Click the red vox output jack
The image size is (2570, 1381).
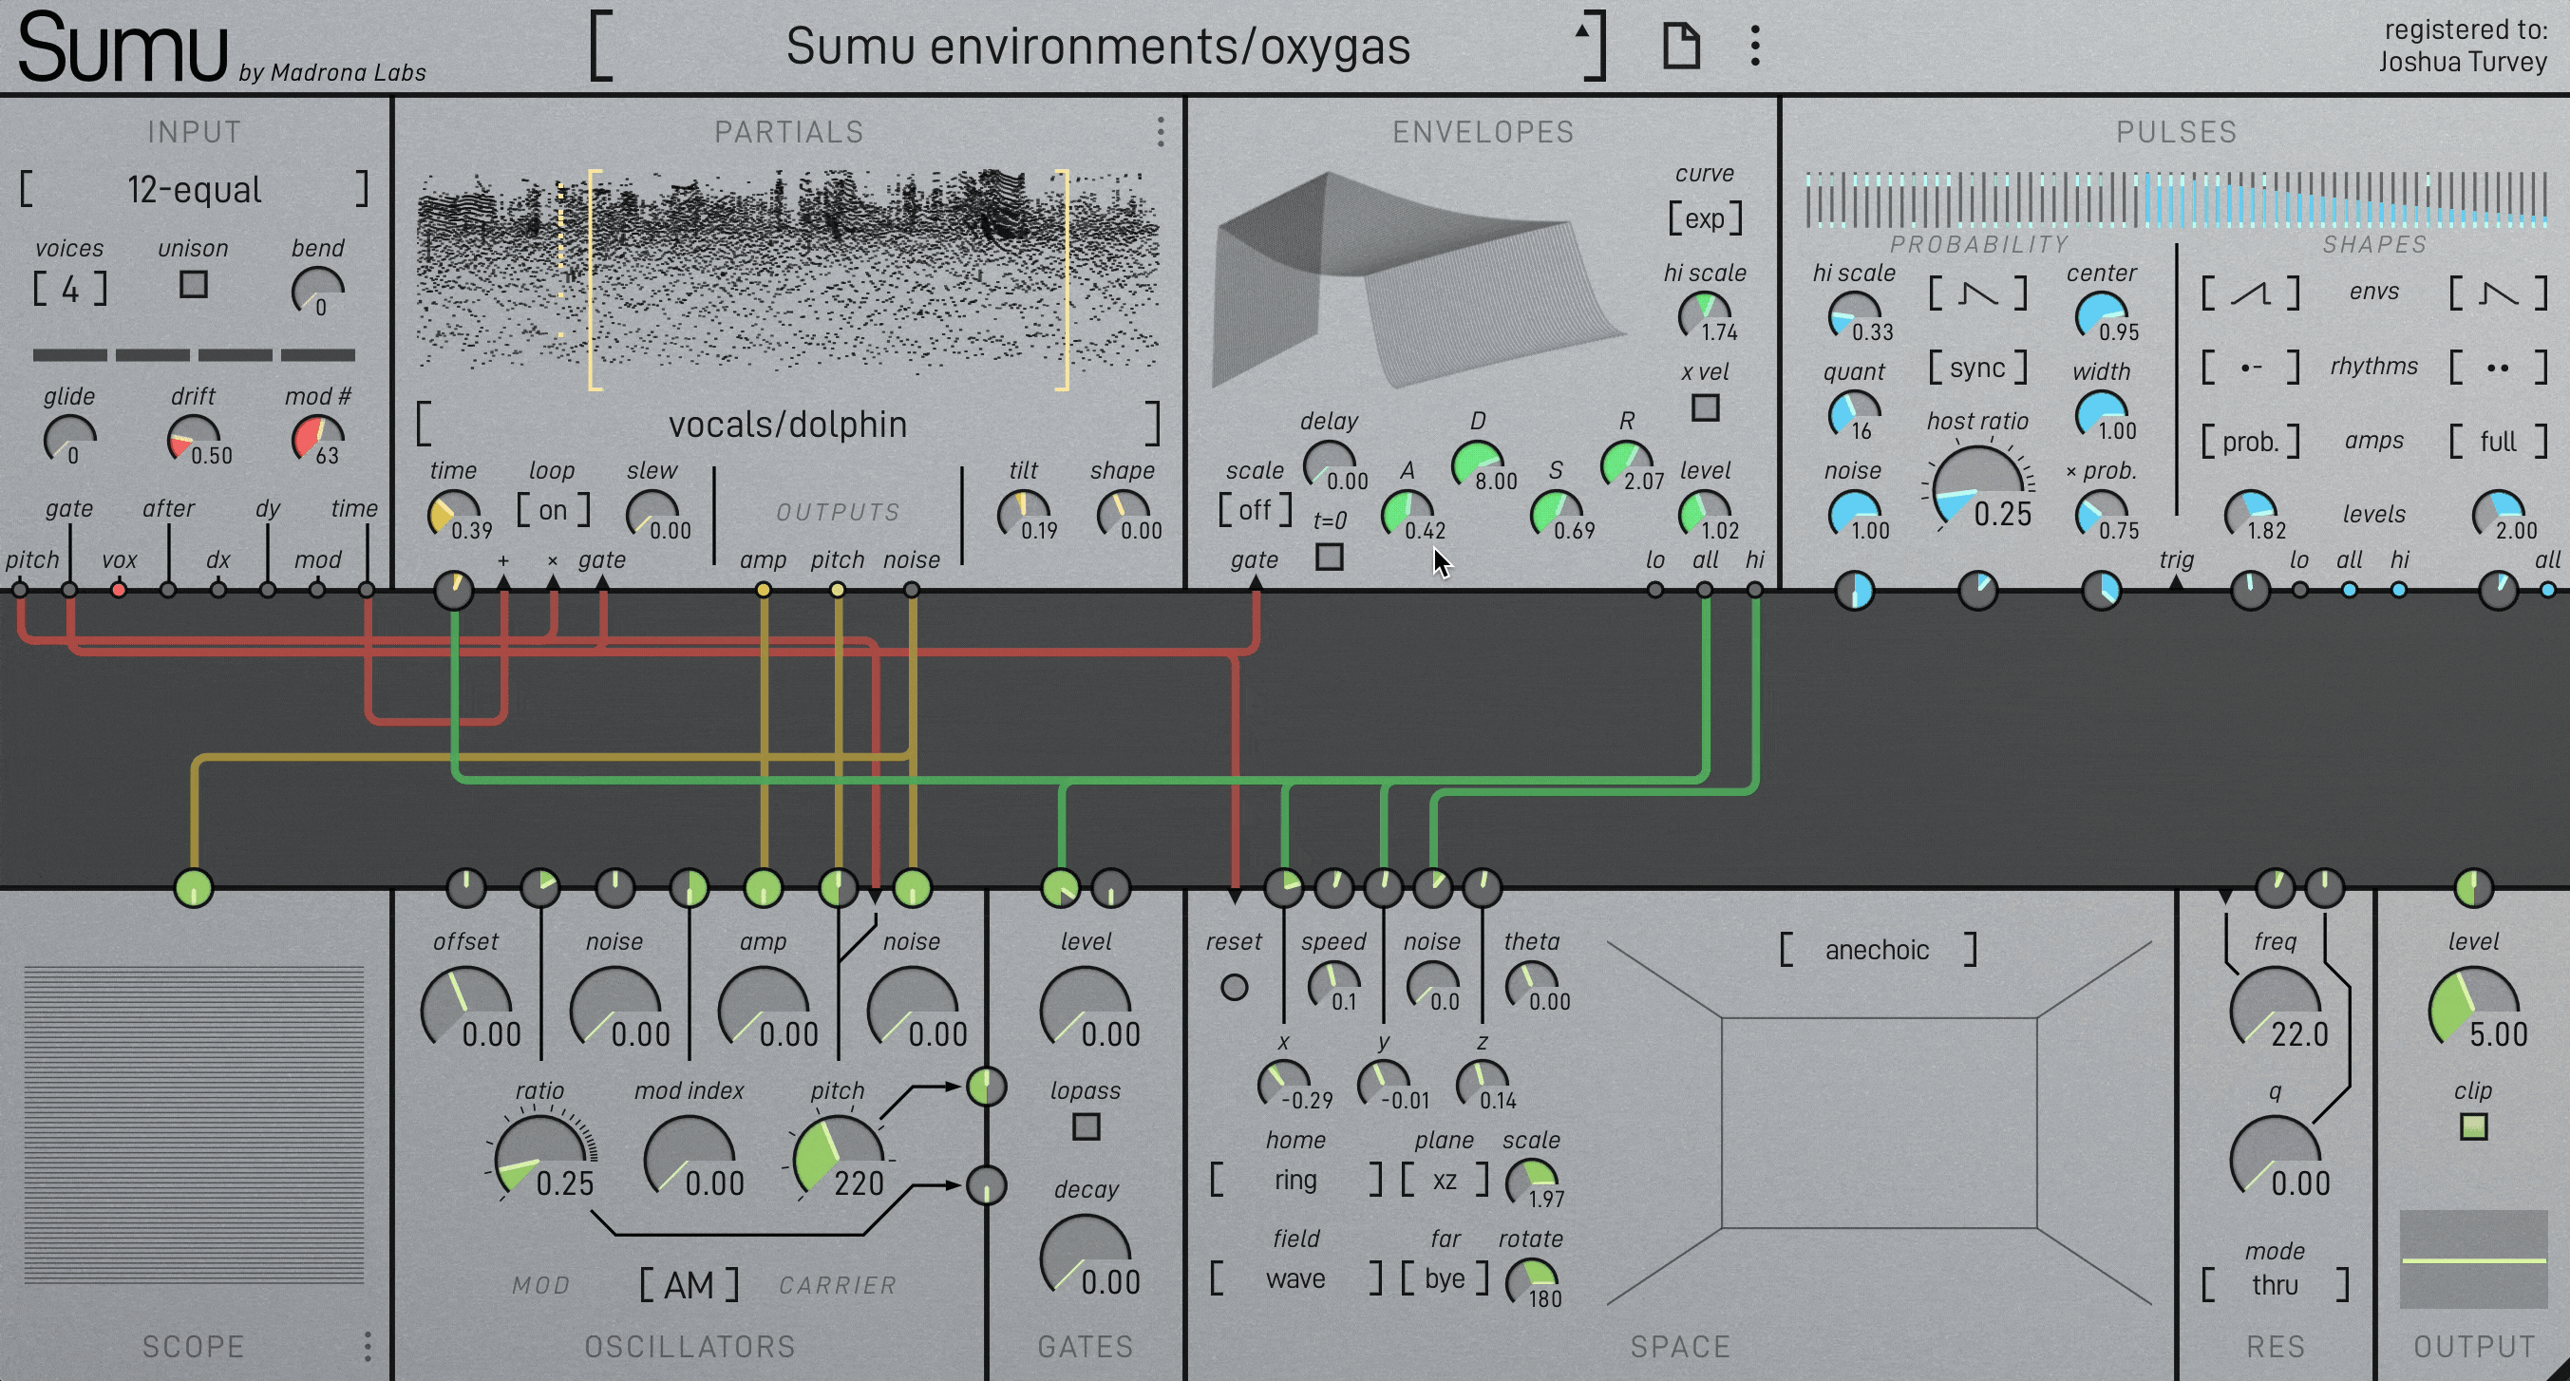coord(119,590)
